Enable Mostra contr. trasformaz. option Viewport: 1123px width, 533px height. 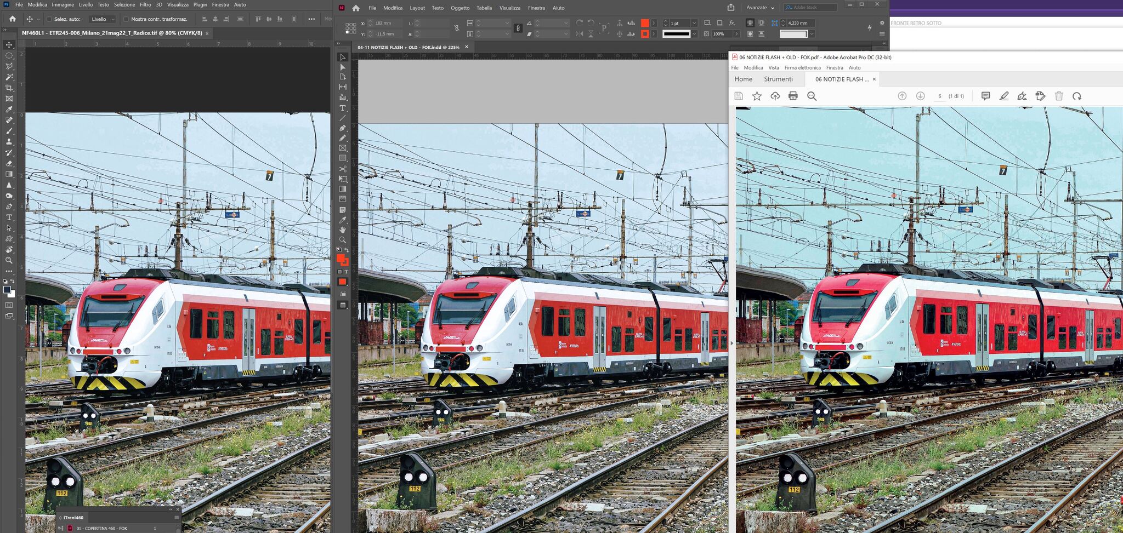pyautogui.click(x=126, y=19)
